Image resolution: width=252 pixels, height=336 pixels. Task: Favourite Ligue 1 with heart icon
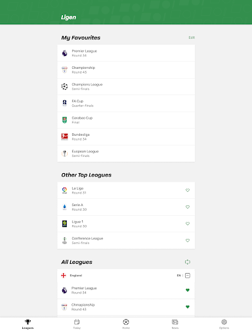point(188,224)
